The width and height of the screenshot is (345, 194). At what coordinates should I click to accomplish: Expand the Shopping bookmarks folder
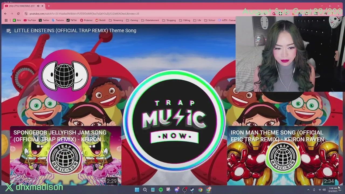pyautogui.click(x=169, y=20)
